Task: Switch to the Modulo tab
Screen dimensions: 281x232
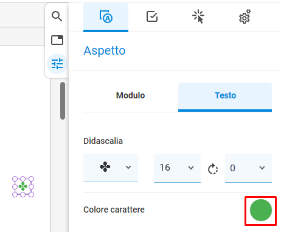Action: [x=130, y=95]
